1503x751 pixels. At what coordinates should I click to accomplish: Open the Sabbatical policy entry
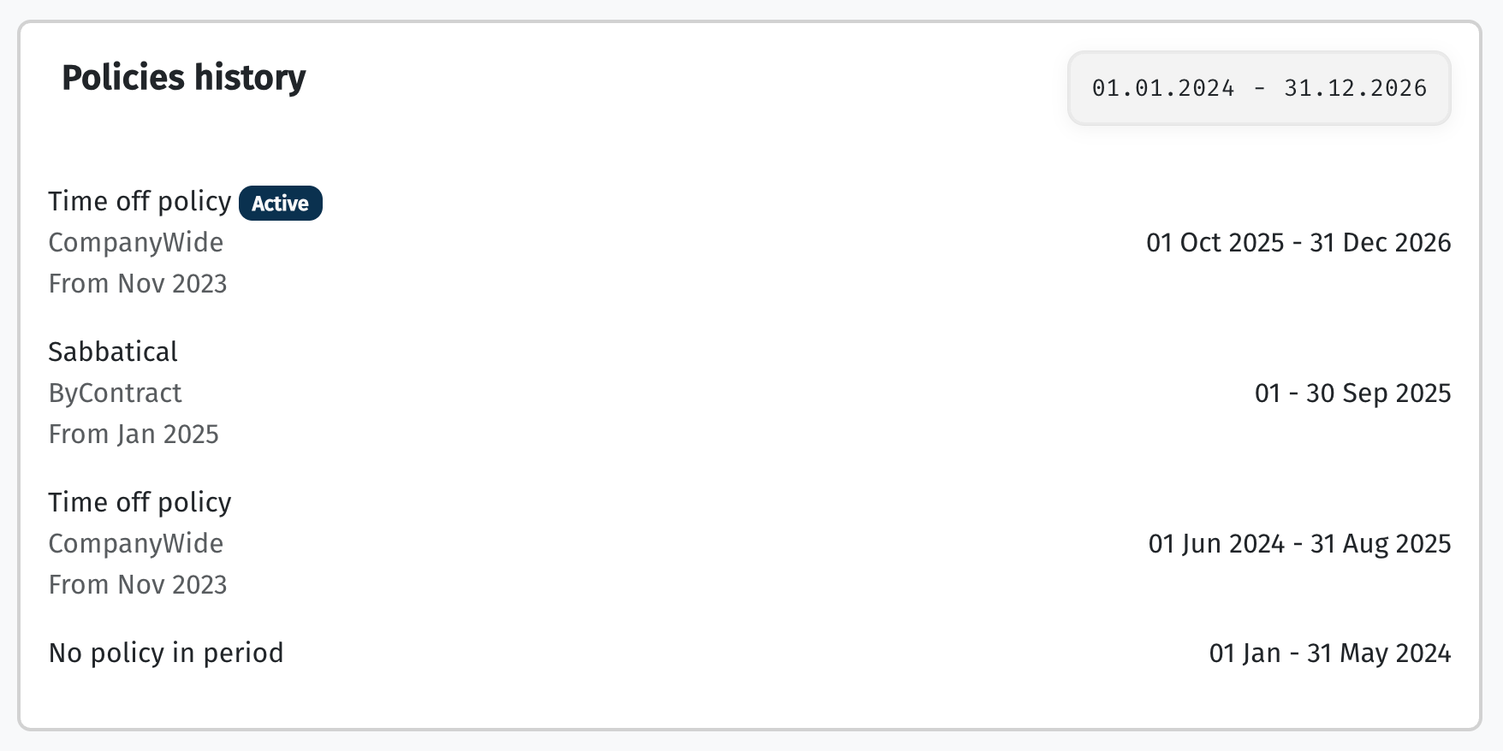pyautogui.click(x=112, y=352)
